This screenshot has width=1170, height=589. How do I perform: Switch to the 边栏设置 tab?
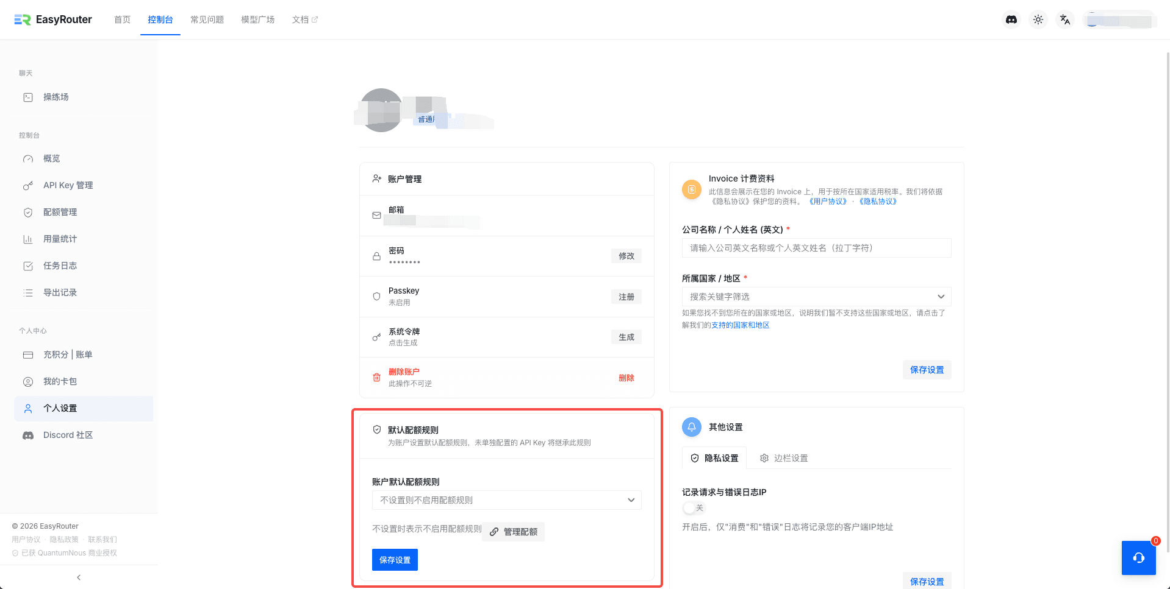coord(784,458)
